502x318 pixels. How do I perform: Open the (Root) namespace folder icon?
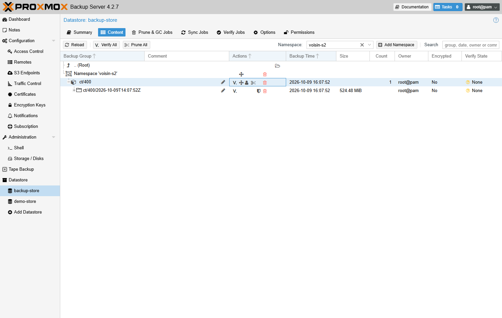pos(277,66)
